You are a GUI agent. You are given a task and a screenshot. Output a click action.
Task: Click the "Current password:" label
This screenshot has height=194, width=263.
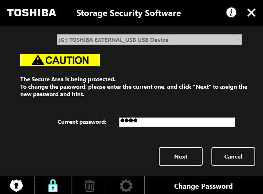(x=82, y=122)
